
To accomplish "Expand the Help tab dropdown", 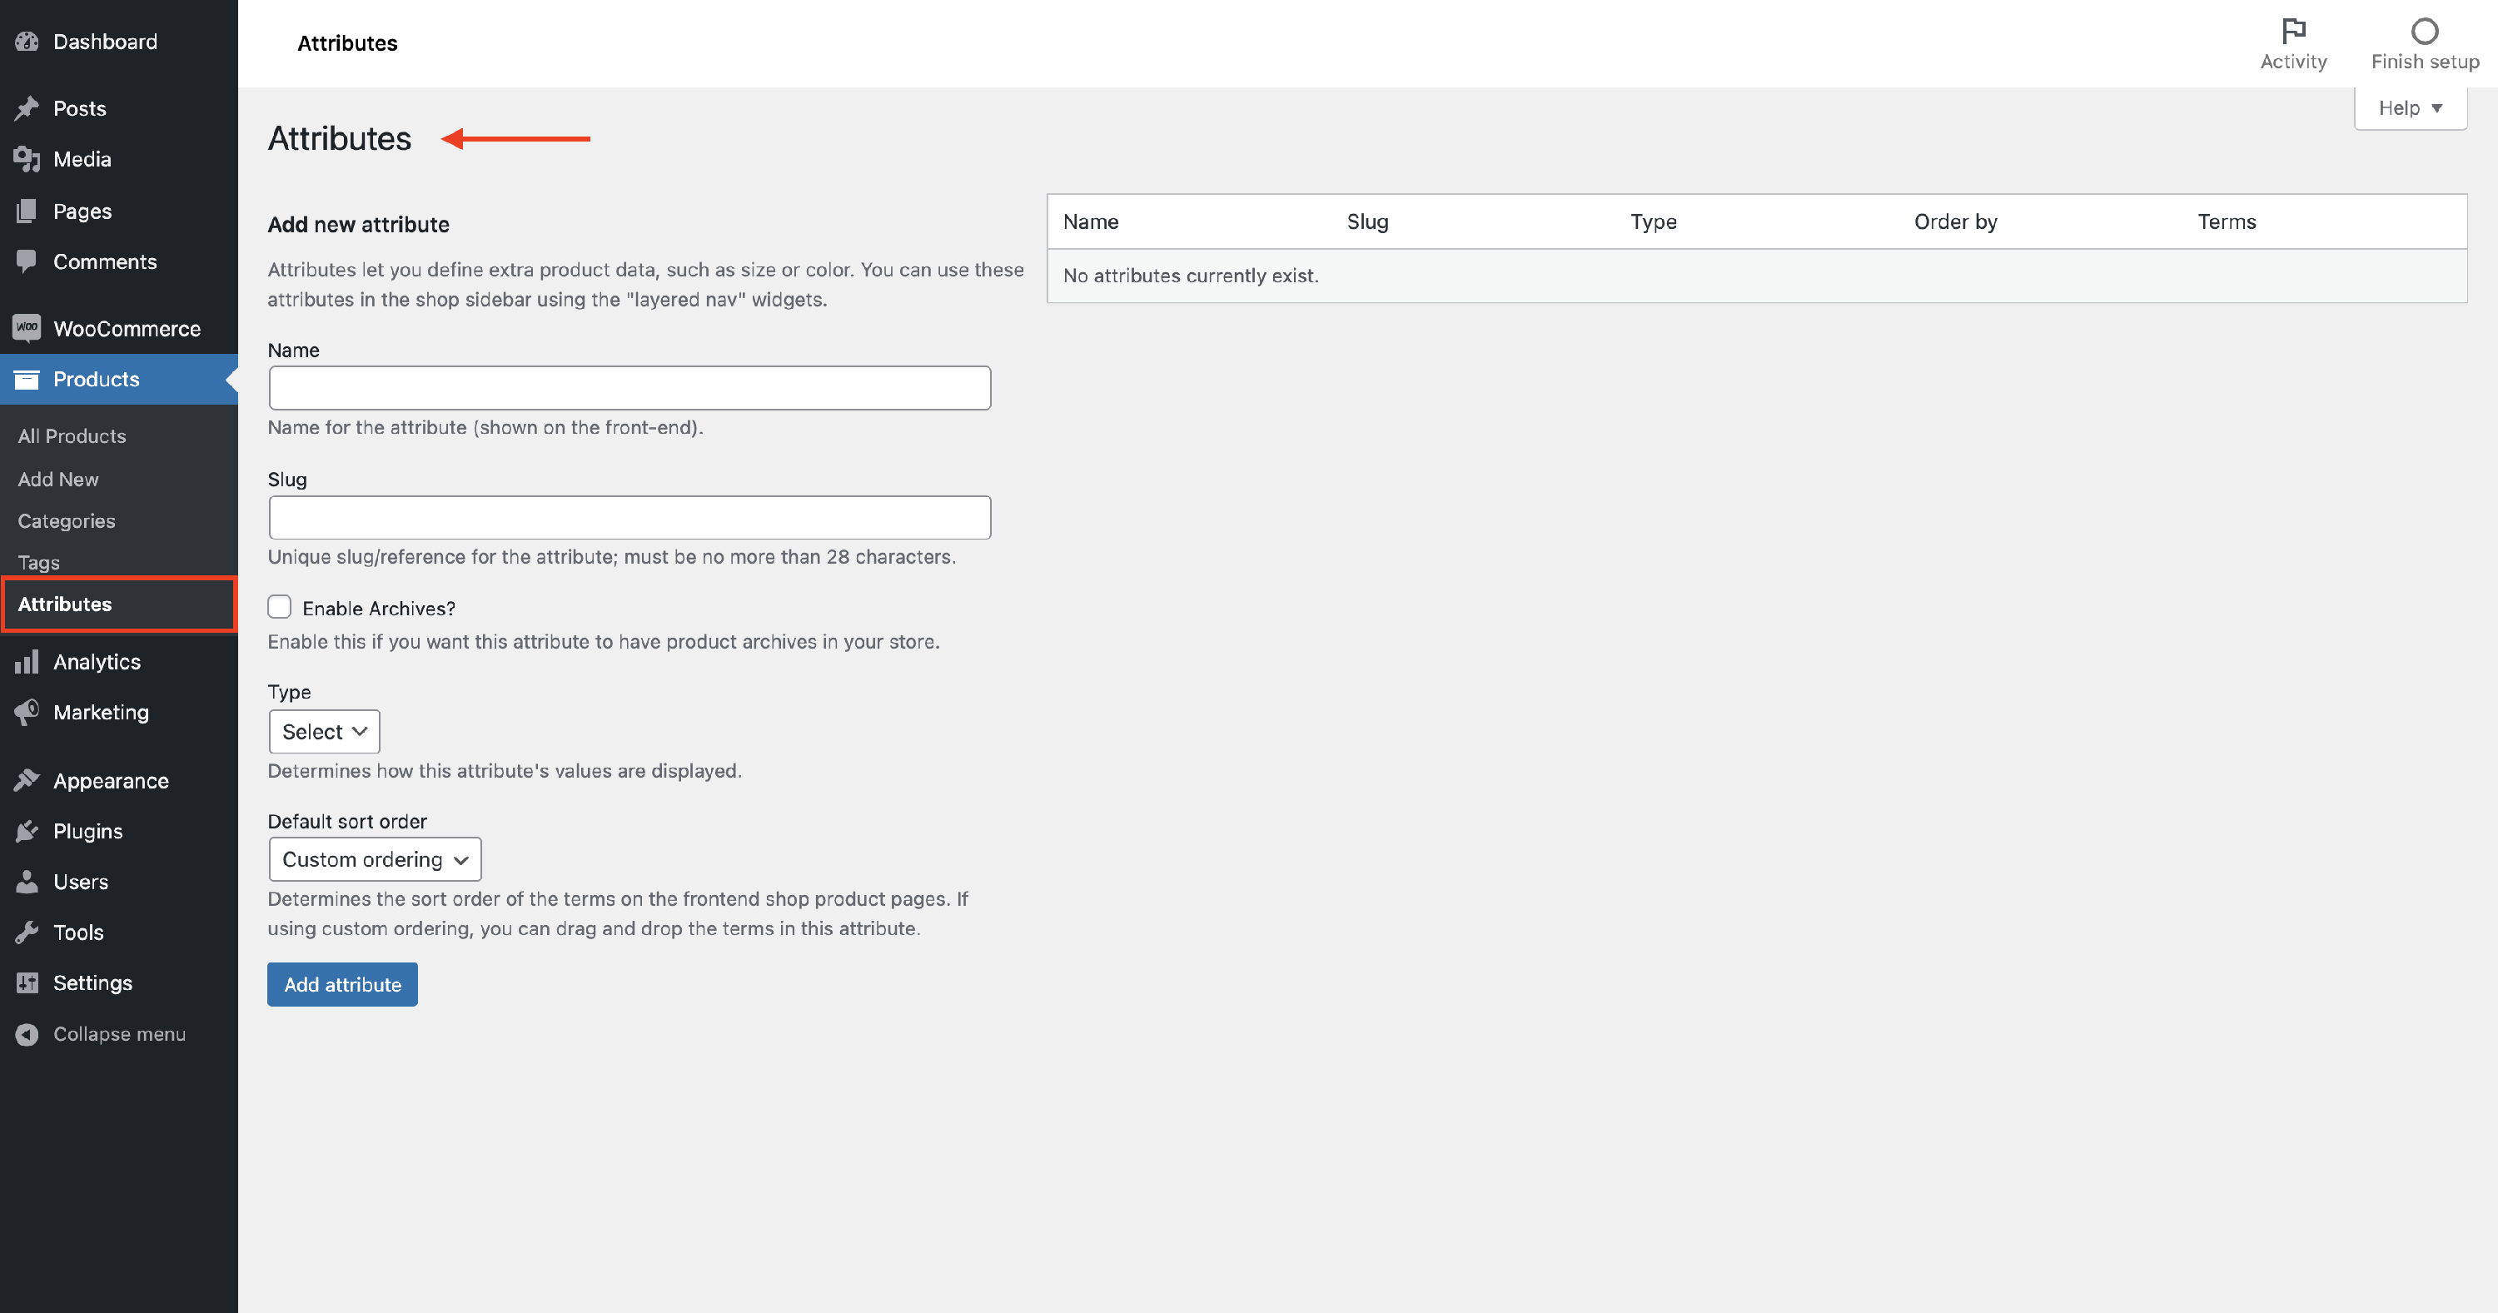I will pyautogui.click(x=2410, y=107).
